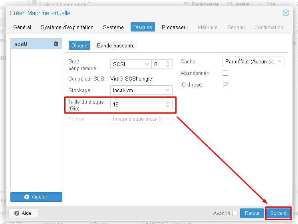Switch to the Général tab
The image size is (298, 224).
22,27
